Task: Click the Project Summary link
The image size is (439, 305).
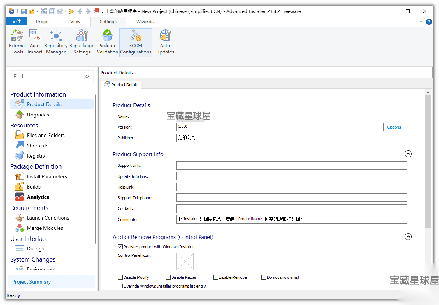Action: tap(31, 282)
